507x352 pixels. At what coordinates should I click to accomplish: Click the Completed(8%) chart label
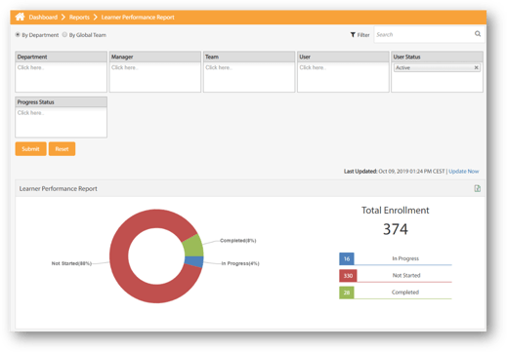238,241
